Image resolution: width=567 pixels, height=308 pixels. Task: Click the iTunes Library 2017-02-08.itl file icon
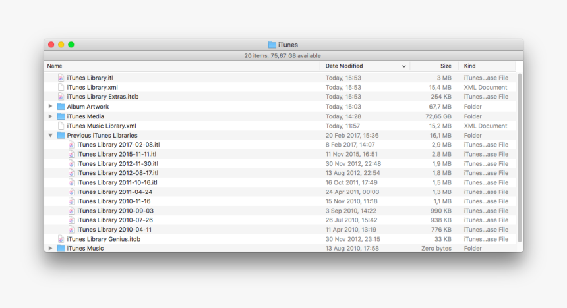[x=72, y=145]
